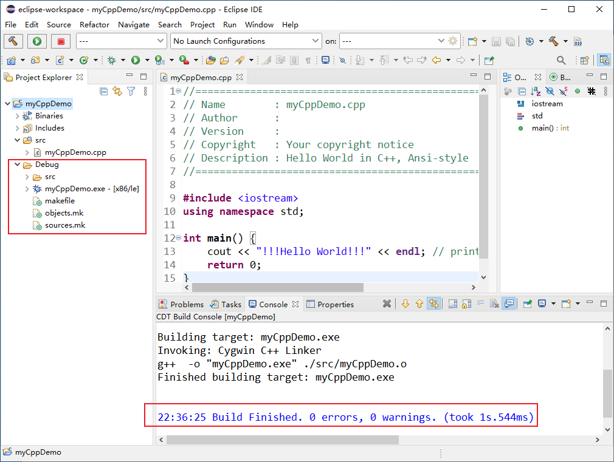Toggle Hide Inactive Elements hash icon

(x=592, y=92)
